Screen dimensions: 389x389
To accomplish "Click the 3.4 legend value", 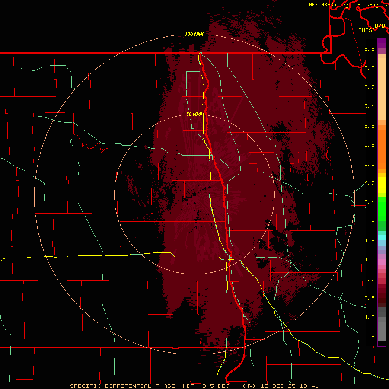I will [x=370, y=202].
